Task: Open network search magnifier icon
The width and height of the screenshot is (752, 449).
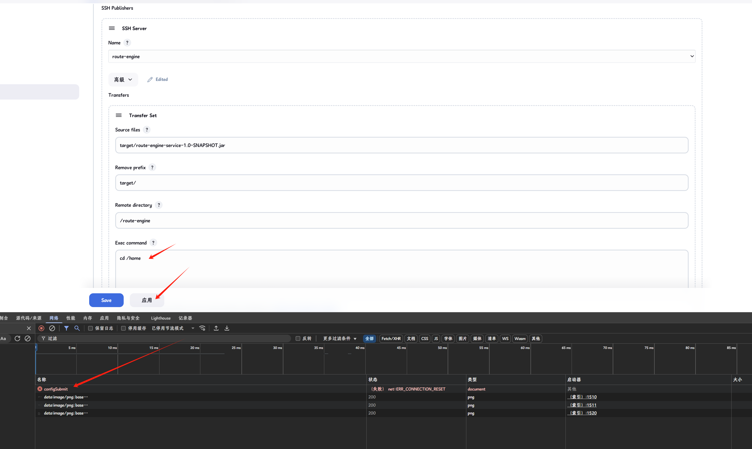Action: pyautogui.click(x=77, y=328)
